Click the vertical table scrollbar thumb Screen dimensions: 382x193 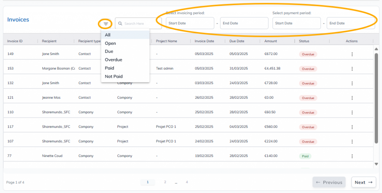coord(376,97)
